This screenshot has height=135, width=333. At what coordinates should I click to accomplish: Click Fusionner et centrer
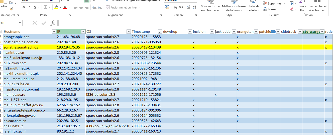tap(123, 7)
